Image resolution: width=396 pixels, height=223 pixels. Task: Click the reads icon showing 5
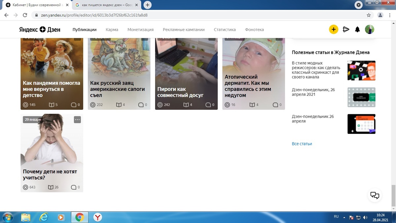pos(51,105)
